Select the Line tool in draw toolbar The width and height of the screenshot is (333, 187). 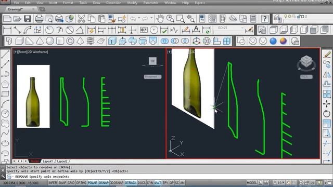pos(5,54)
